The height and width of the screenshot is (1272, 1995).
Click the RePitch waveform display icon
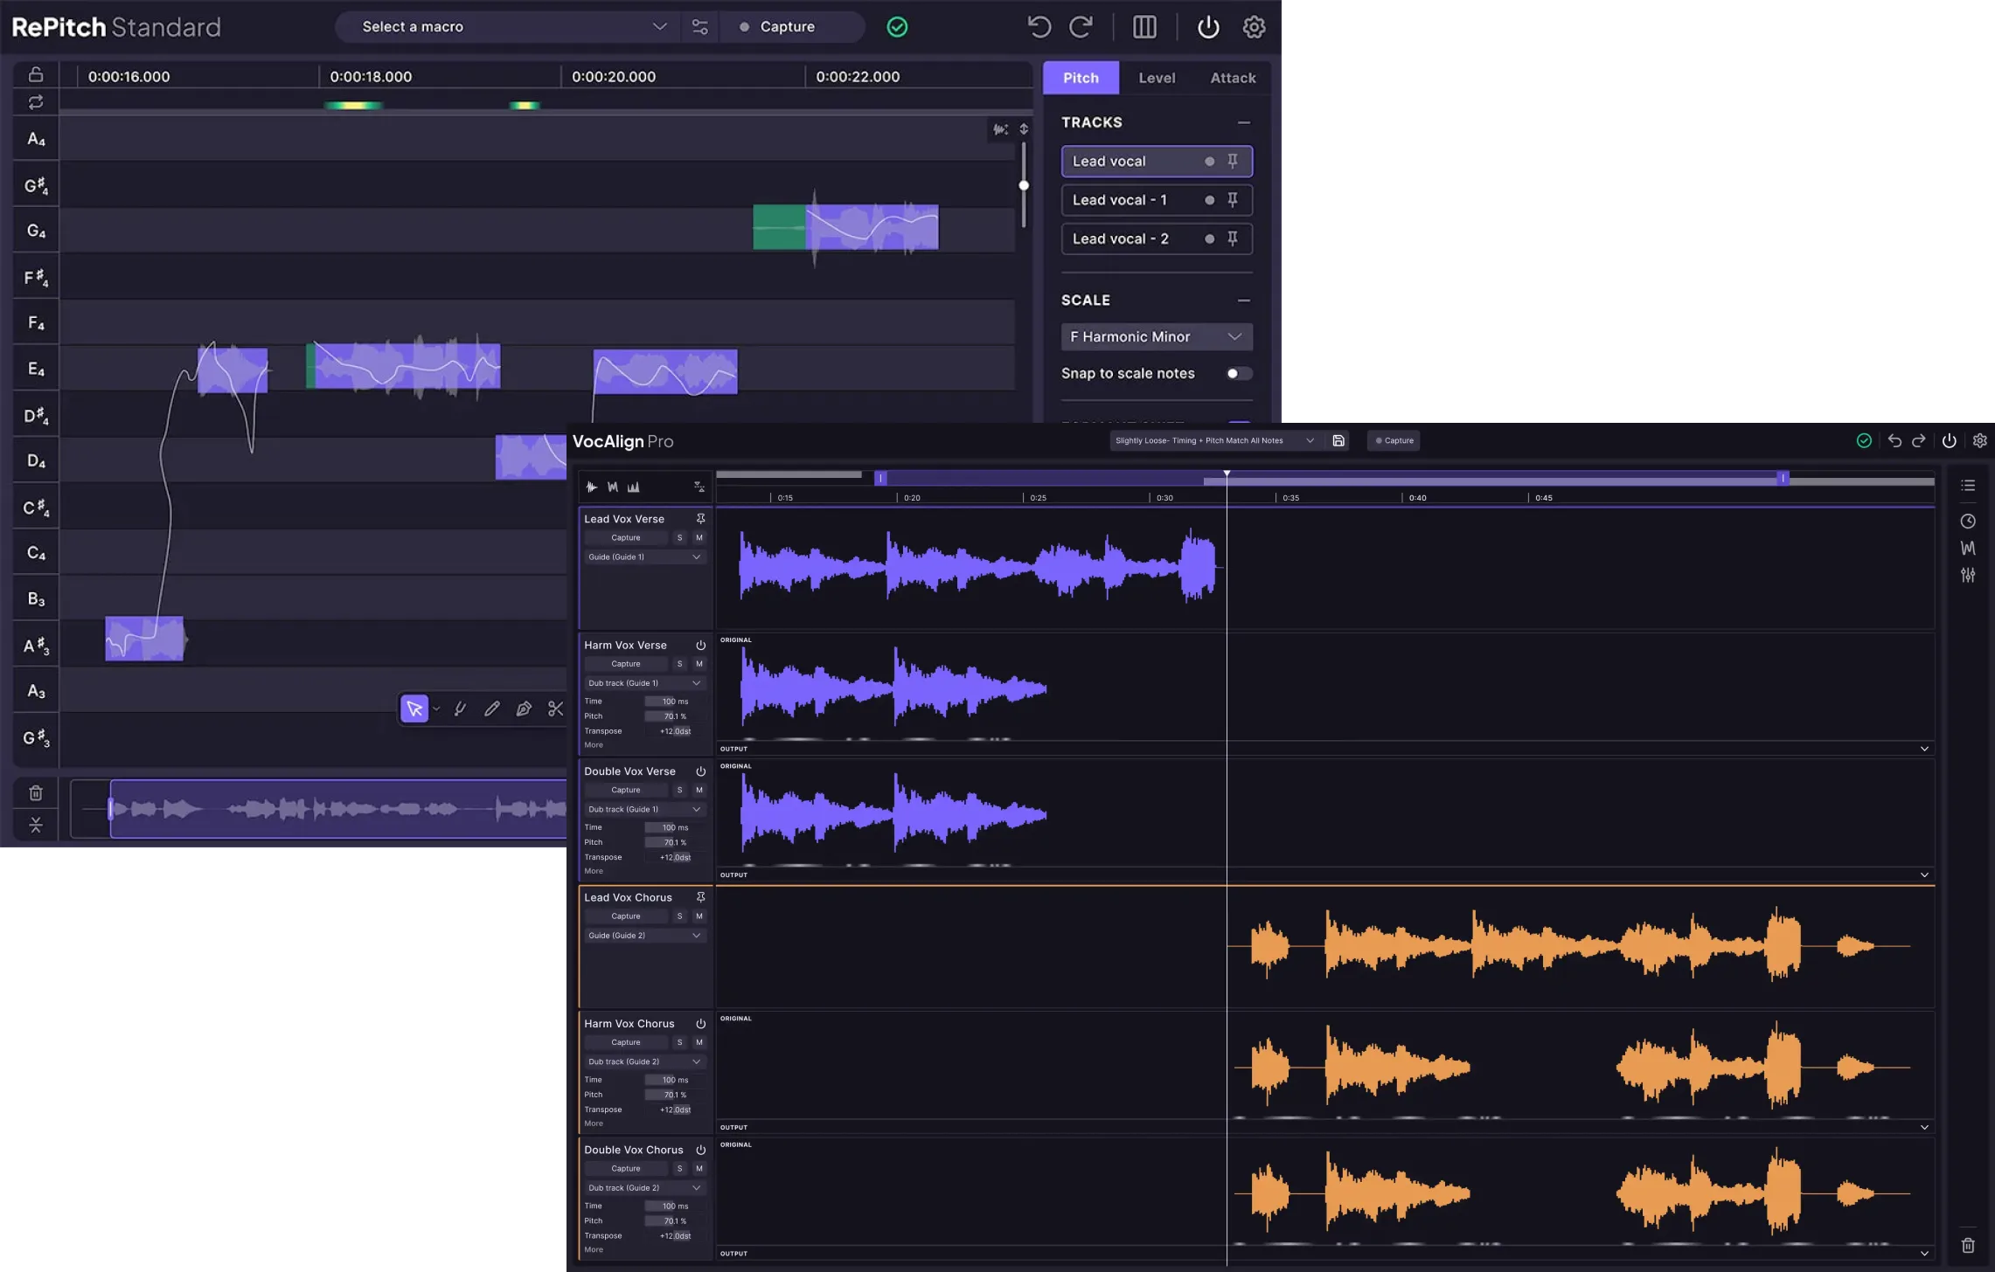1001,129
